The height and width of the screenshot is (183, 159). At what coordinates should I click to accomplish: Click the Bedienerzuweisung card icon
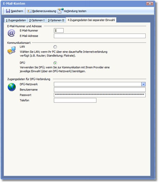(29, 11)
